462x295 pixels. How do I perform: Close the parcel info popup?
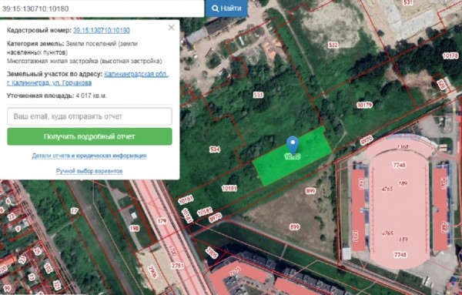[x=171, y=28]
